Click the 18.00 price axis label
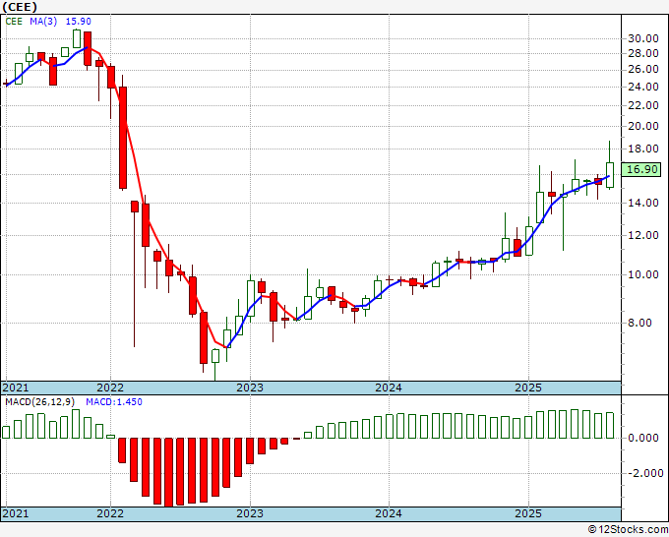This screenshot has height=537, width=669. coord(643,149)
